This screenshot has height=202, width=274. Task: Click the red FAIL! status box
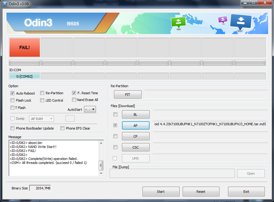pyautogui.click(x=25, y=48)
